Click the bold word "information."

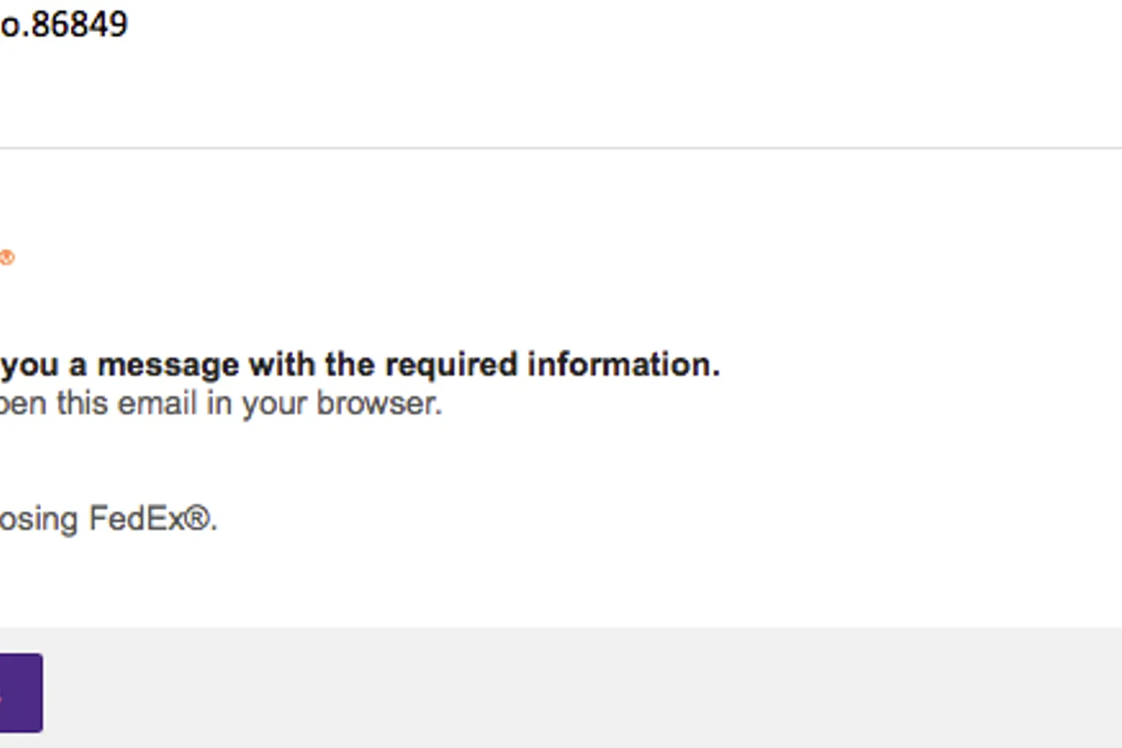point(624,365)
